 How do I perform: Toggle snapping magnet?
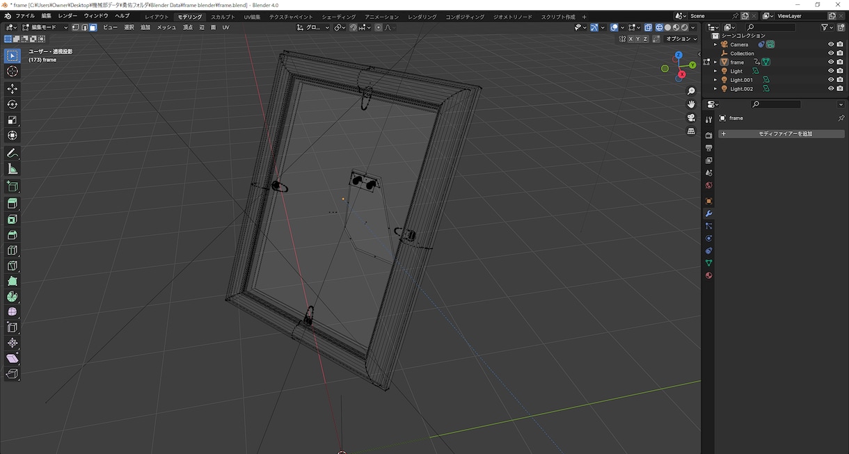[354, 27]
